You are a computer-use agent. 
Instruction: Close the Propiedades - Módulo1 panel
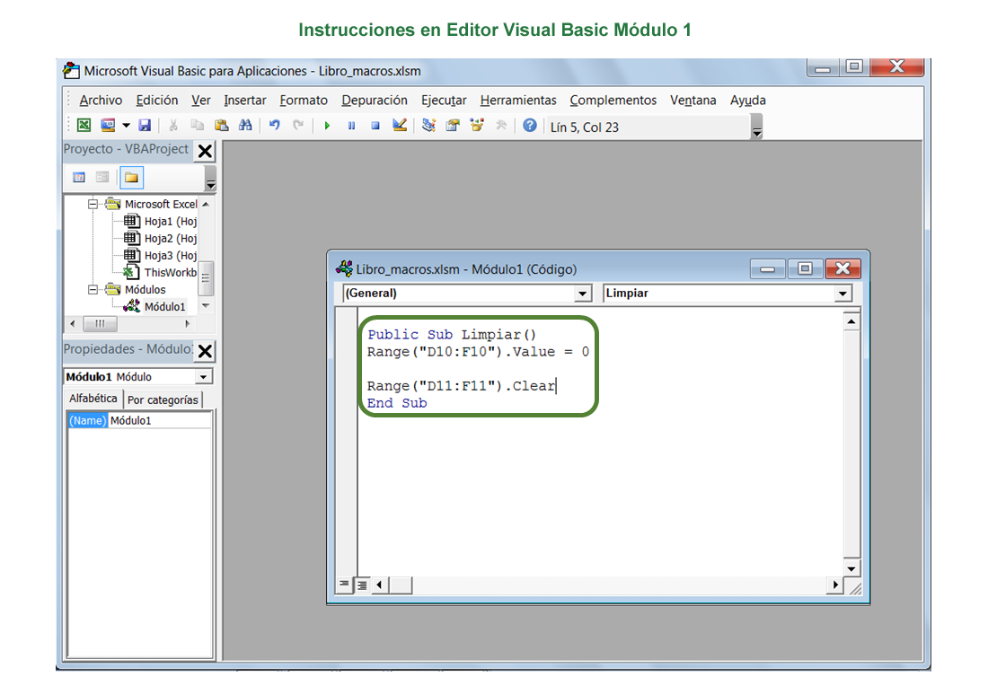[x=205, y=351]
